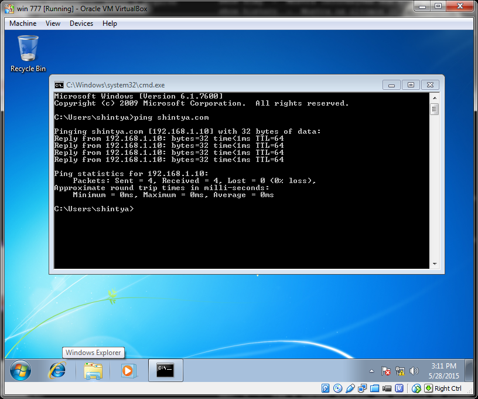
Task: Open the VirtualBox Devices menu
Action: tap(81, 23)
